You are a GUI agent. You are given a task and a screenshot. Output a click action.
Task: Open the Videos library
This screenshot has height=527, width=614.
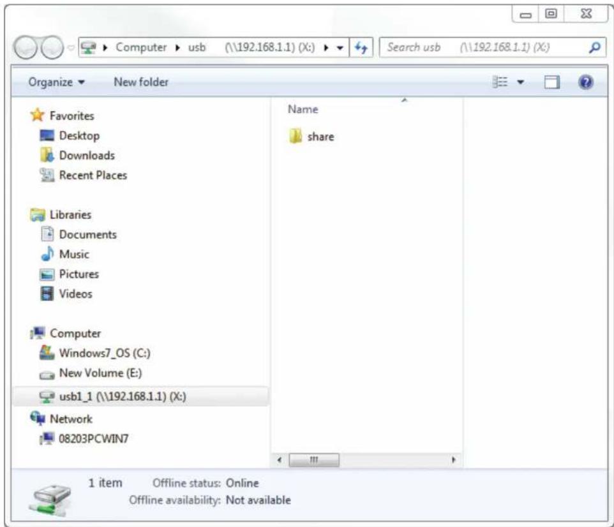coord(75,294)
